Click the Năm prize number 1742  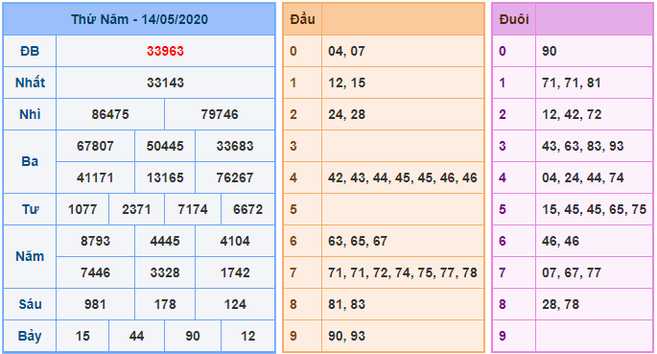click(235, 272)
